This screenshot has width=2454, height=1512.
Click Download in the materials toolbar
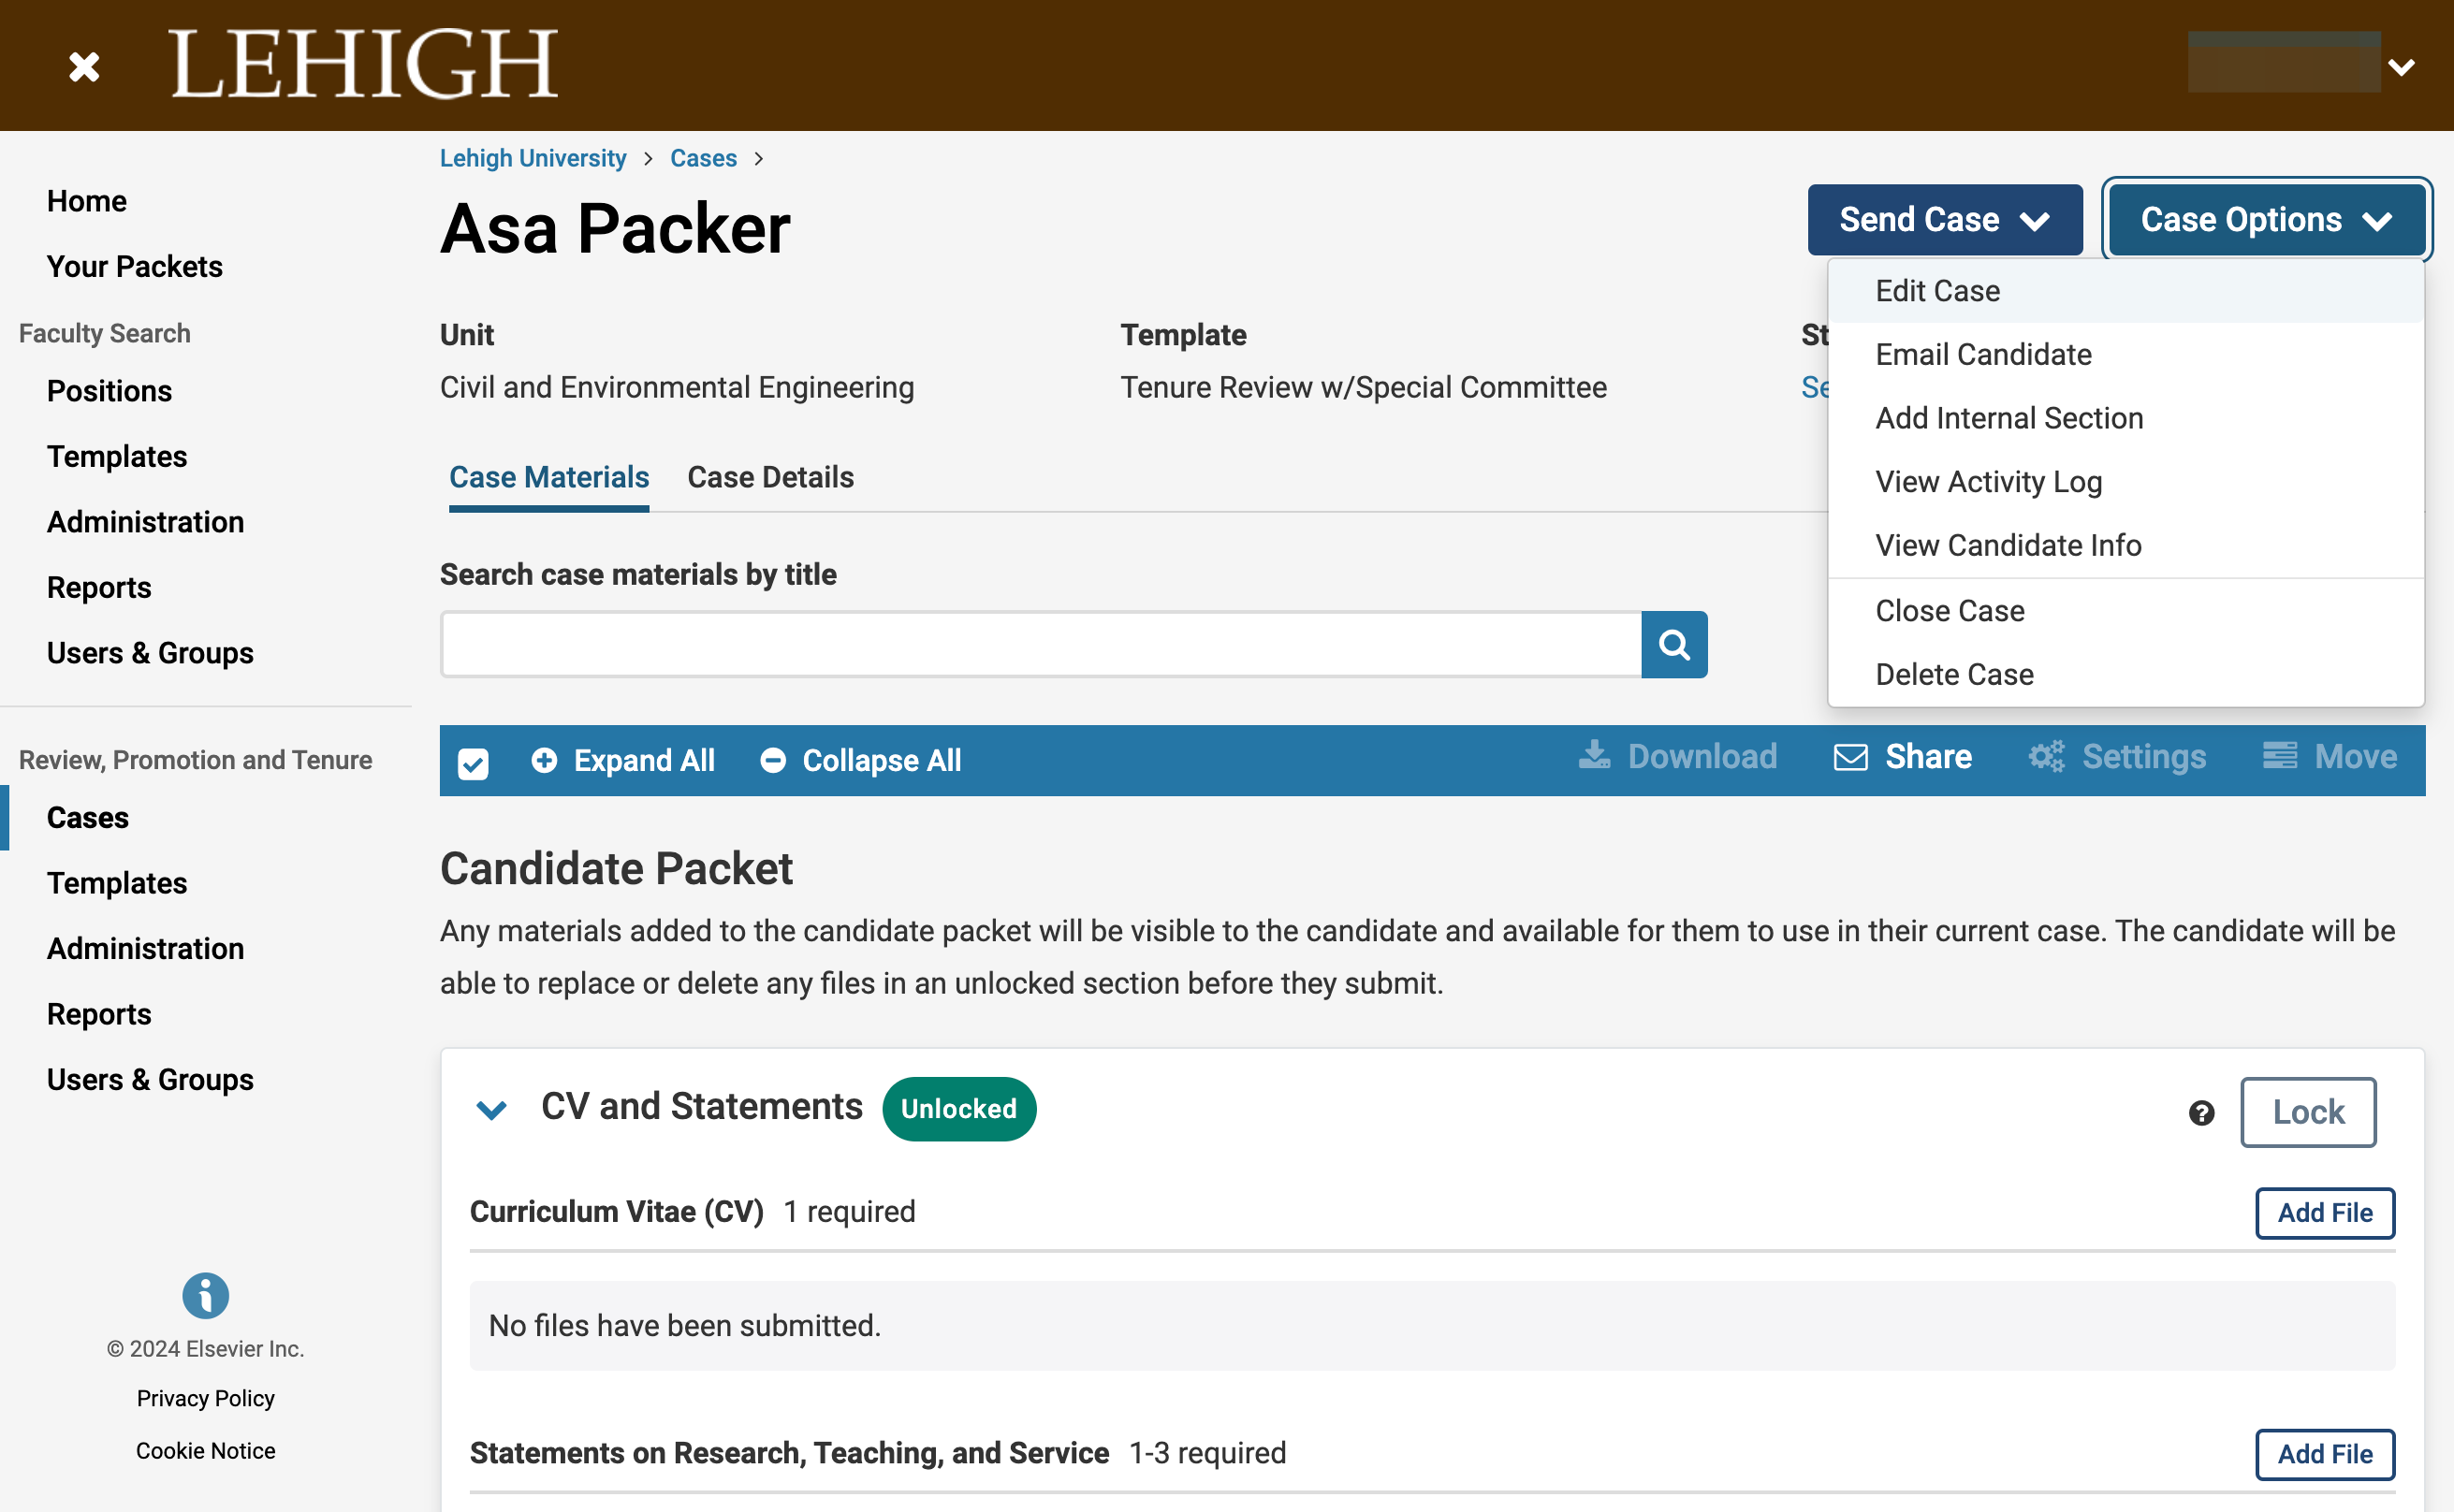coord(1678,756)
